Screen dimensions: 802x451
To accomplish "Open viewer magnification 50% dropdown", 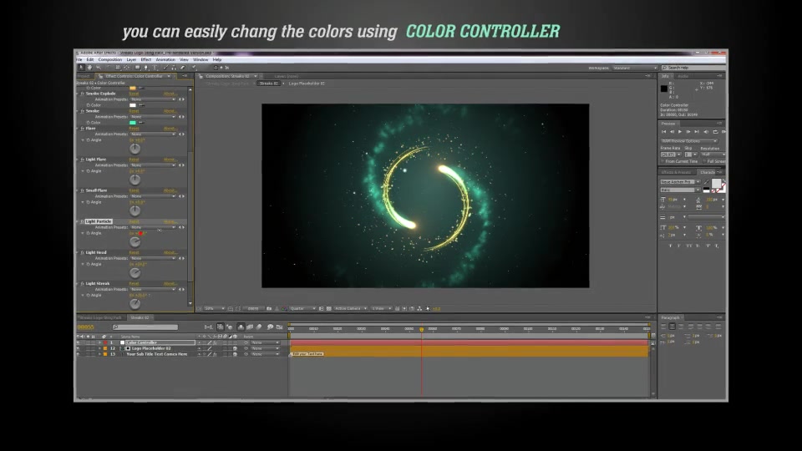I will (215, 309).
